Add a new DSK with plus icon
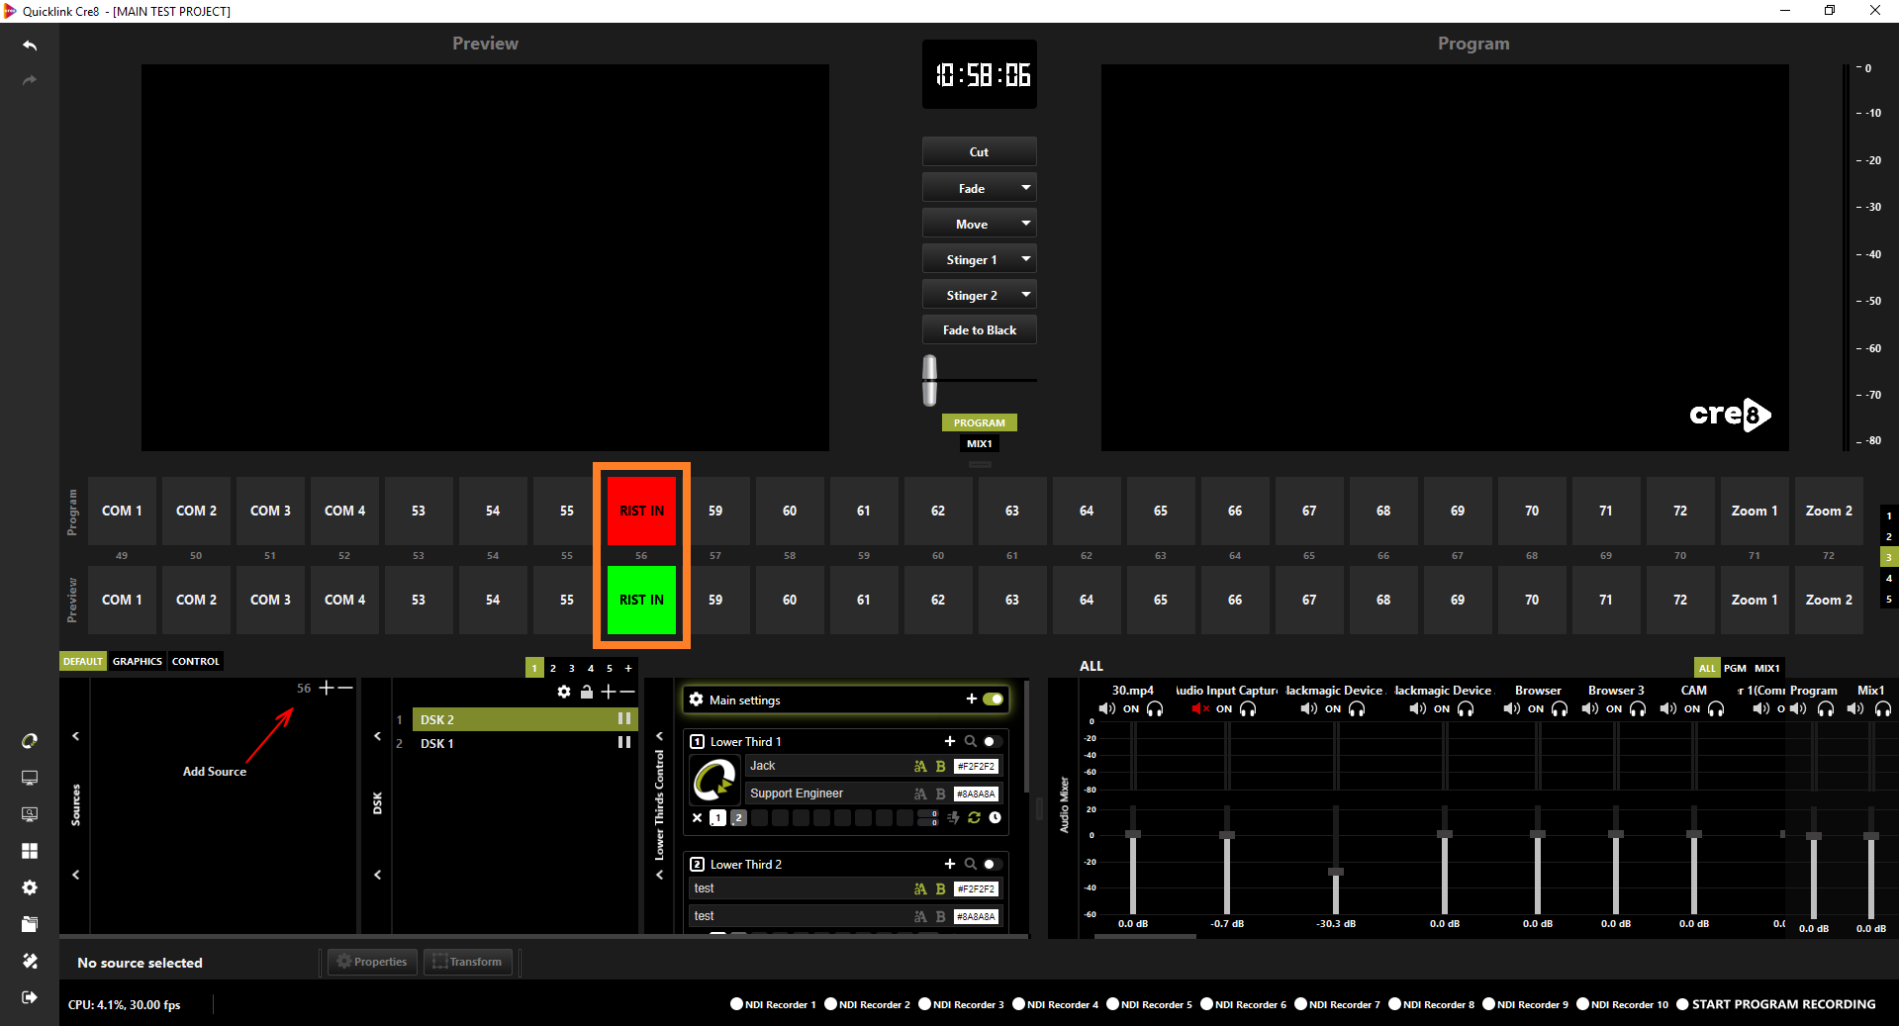Image resolution: width=1899 pixels, height=1026 pixels. (609, 692)
